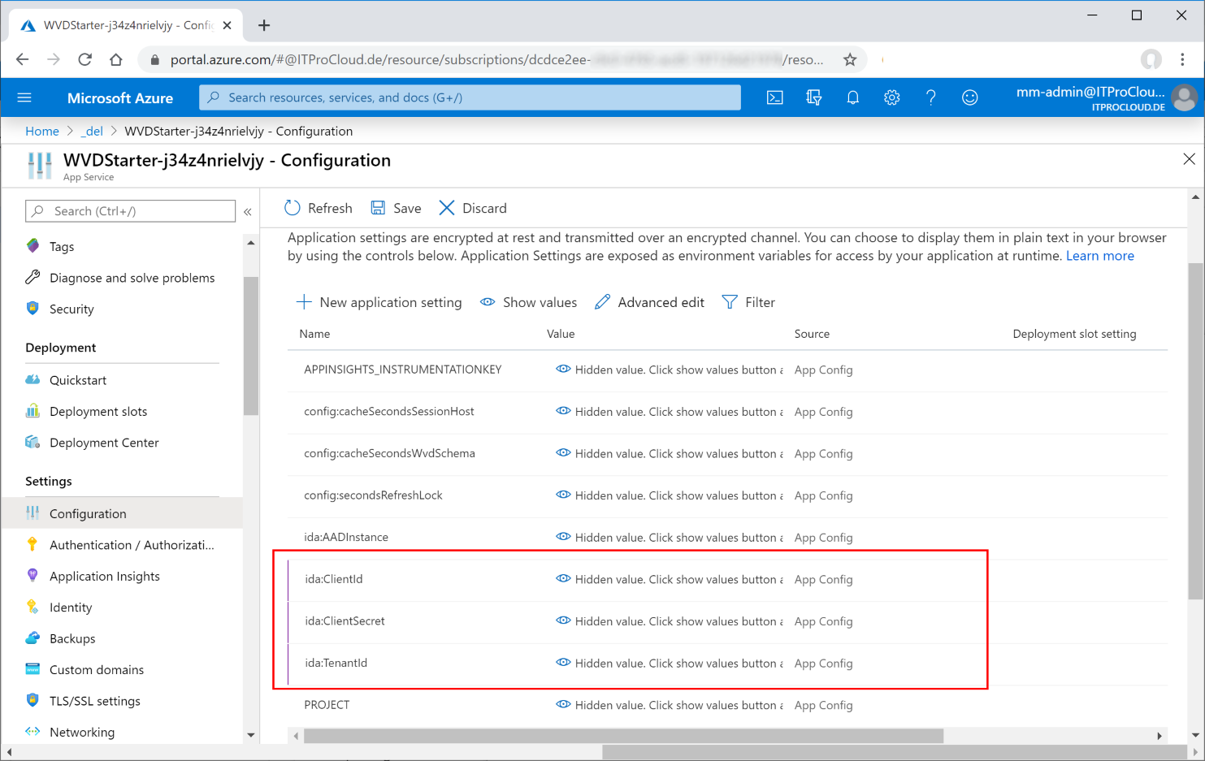This screenshot has height=761, width=1205.
Task: Reveal the ida:ClientId hidden value
Action: click(563, 579)
